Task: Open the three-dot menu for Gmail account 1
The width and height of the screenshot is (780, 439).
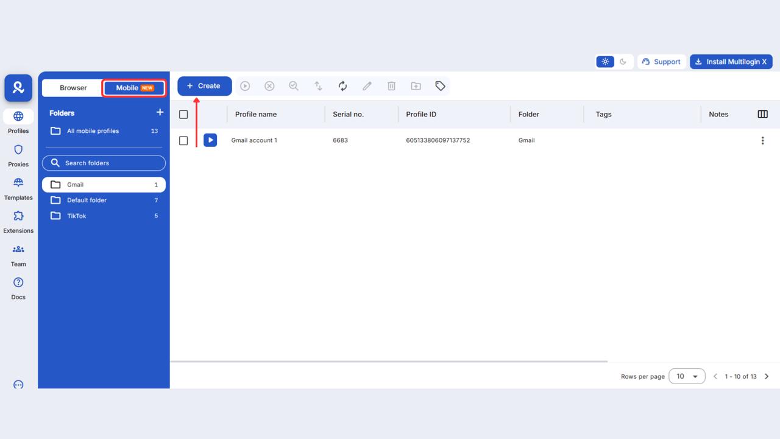Action: click(x=762, y=140)
